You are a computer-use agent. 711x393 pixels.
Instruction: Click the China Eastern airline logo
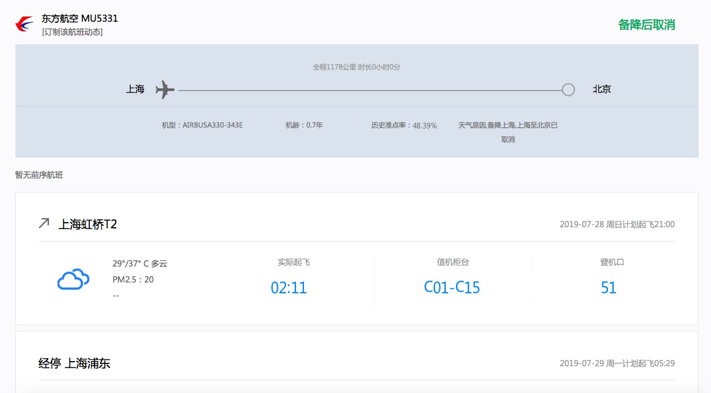24,24
